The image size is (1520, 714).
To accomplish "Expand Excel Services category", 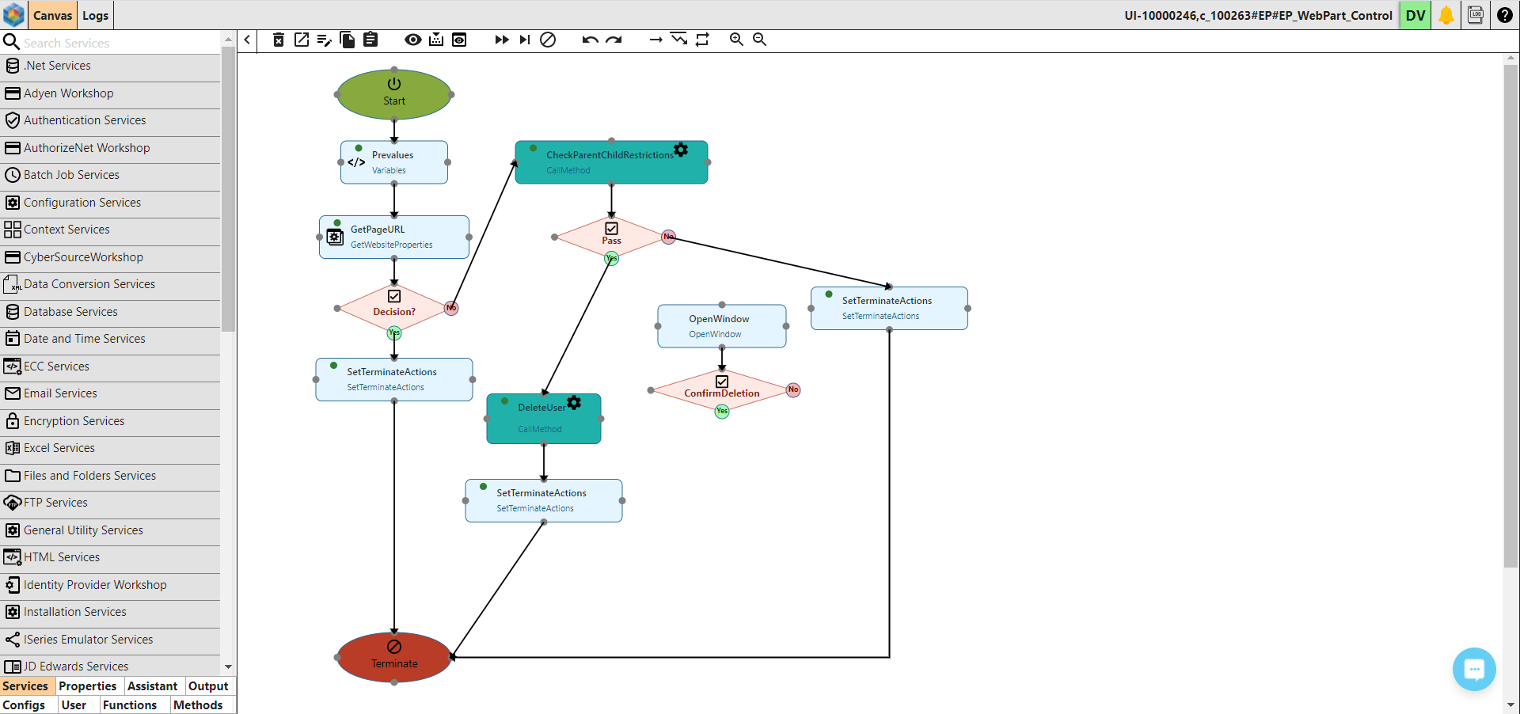I will pyautogui.click(x=110, y=448).
